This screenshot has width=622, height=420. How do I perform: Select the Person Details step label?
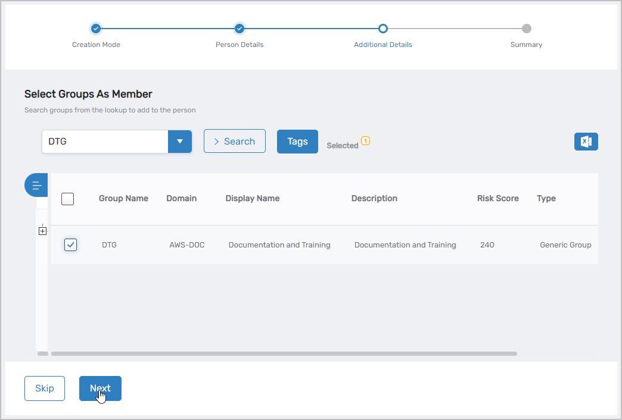[x=240, y=44]
